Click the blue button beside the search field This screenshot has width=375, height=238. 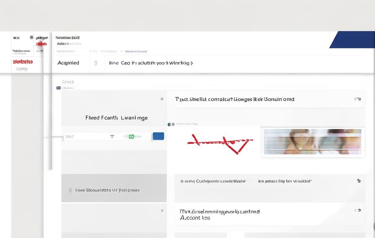tap(158, 136)
